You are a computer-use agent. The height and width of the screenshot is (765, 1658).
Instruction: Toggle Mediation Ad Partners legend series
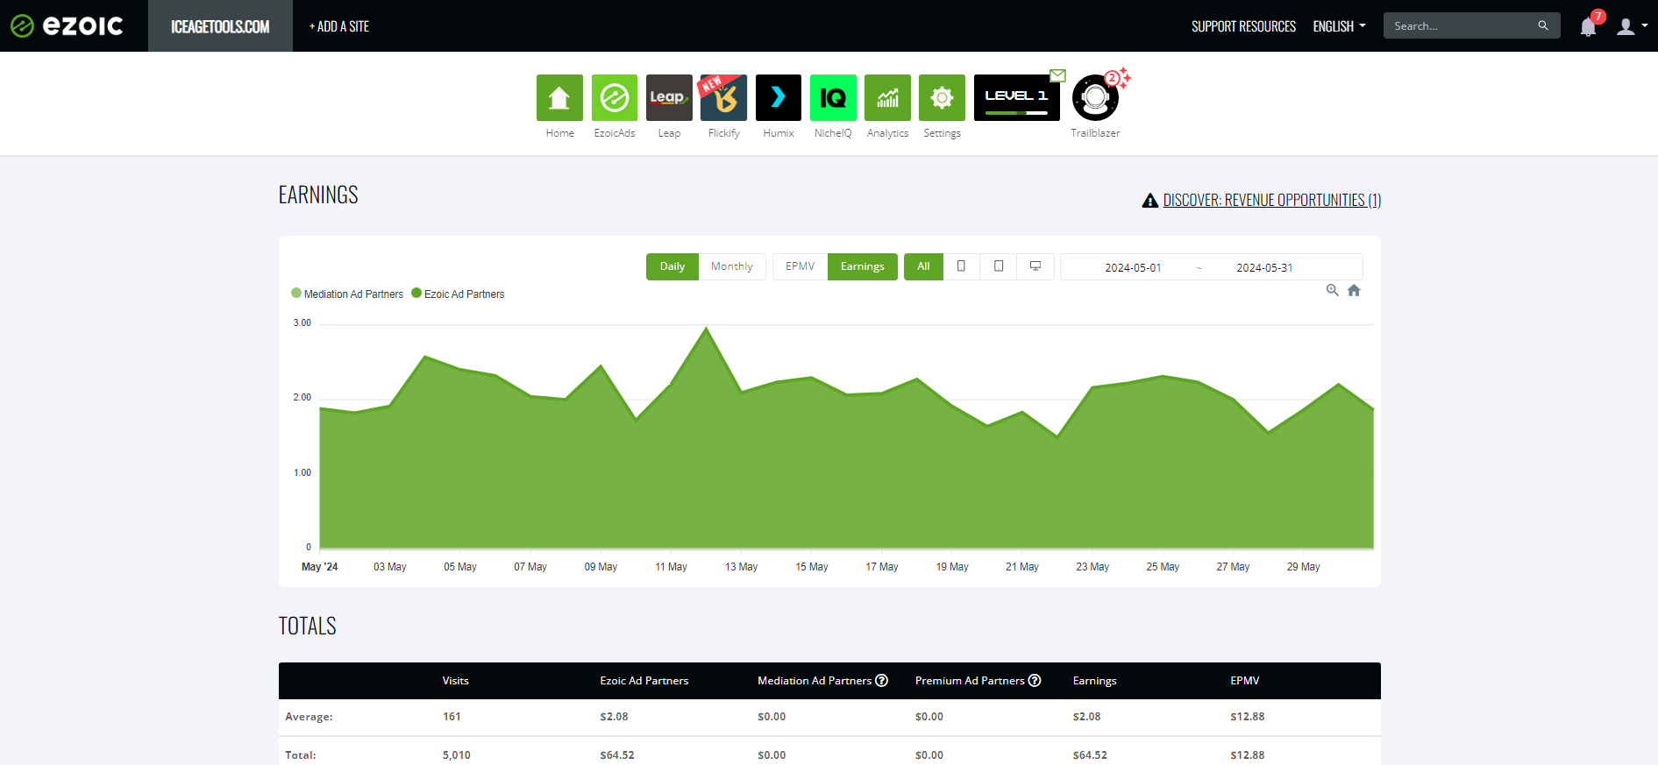(x=347, y=294)
